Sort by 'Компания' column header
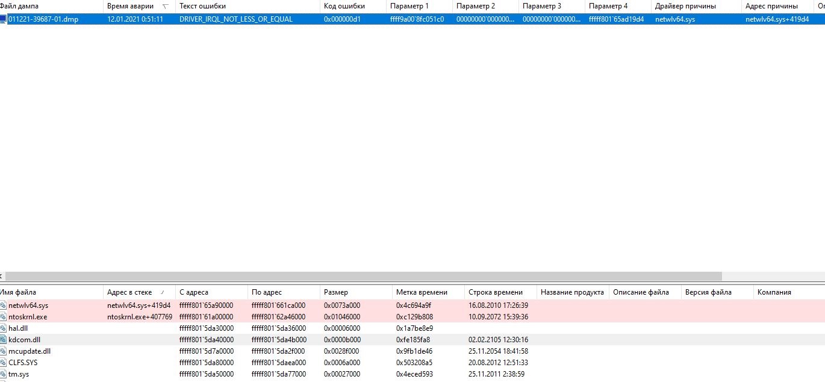 coord(789,292)
